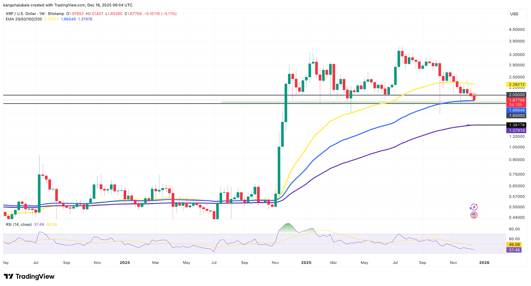Click the yellow 2.28212 EMA price label
The width and height of the screenshot is (531, 286).
[x=517, y=85]
